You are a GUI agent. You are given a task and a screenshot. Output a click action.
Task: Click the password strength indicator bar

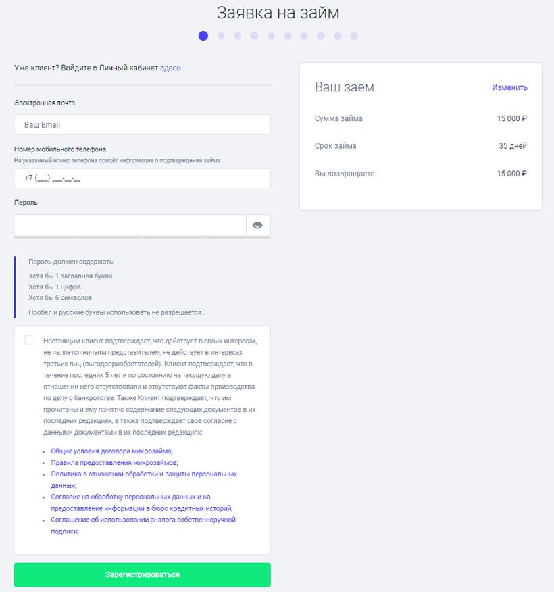(143, 237)
